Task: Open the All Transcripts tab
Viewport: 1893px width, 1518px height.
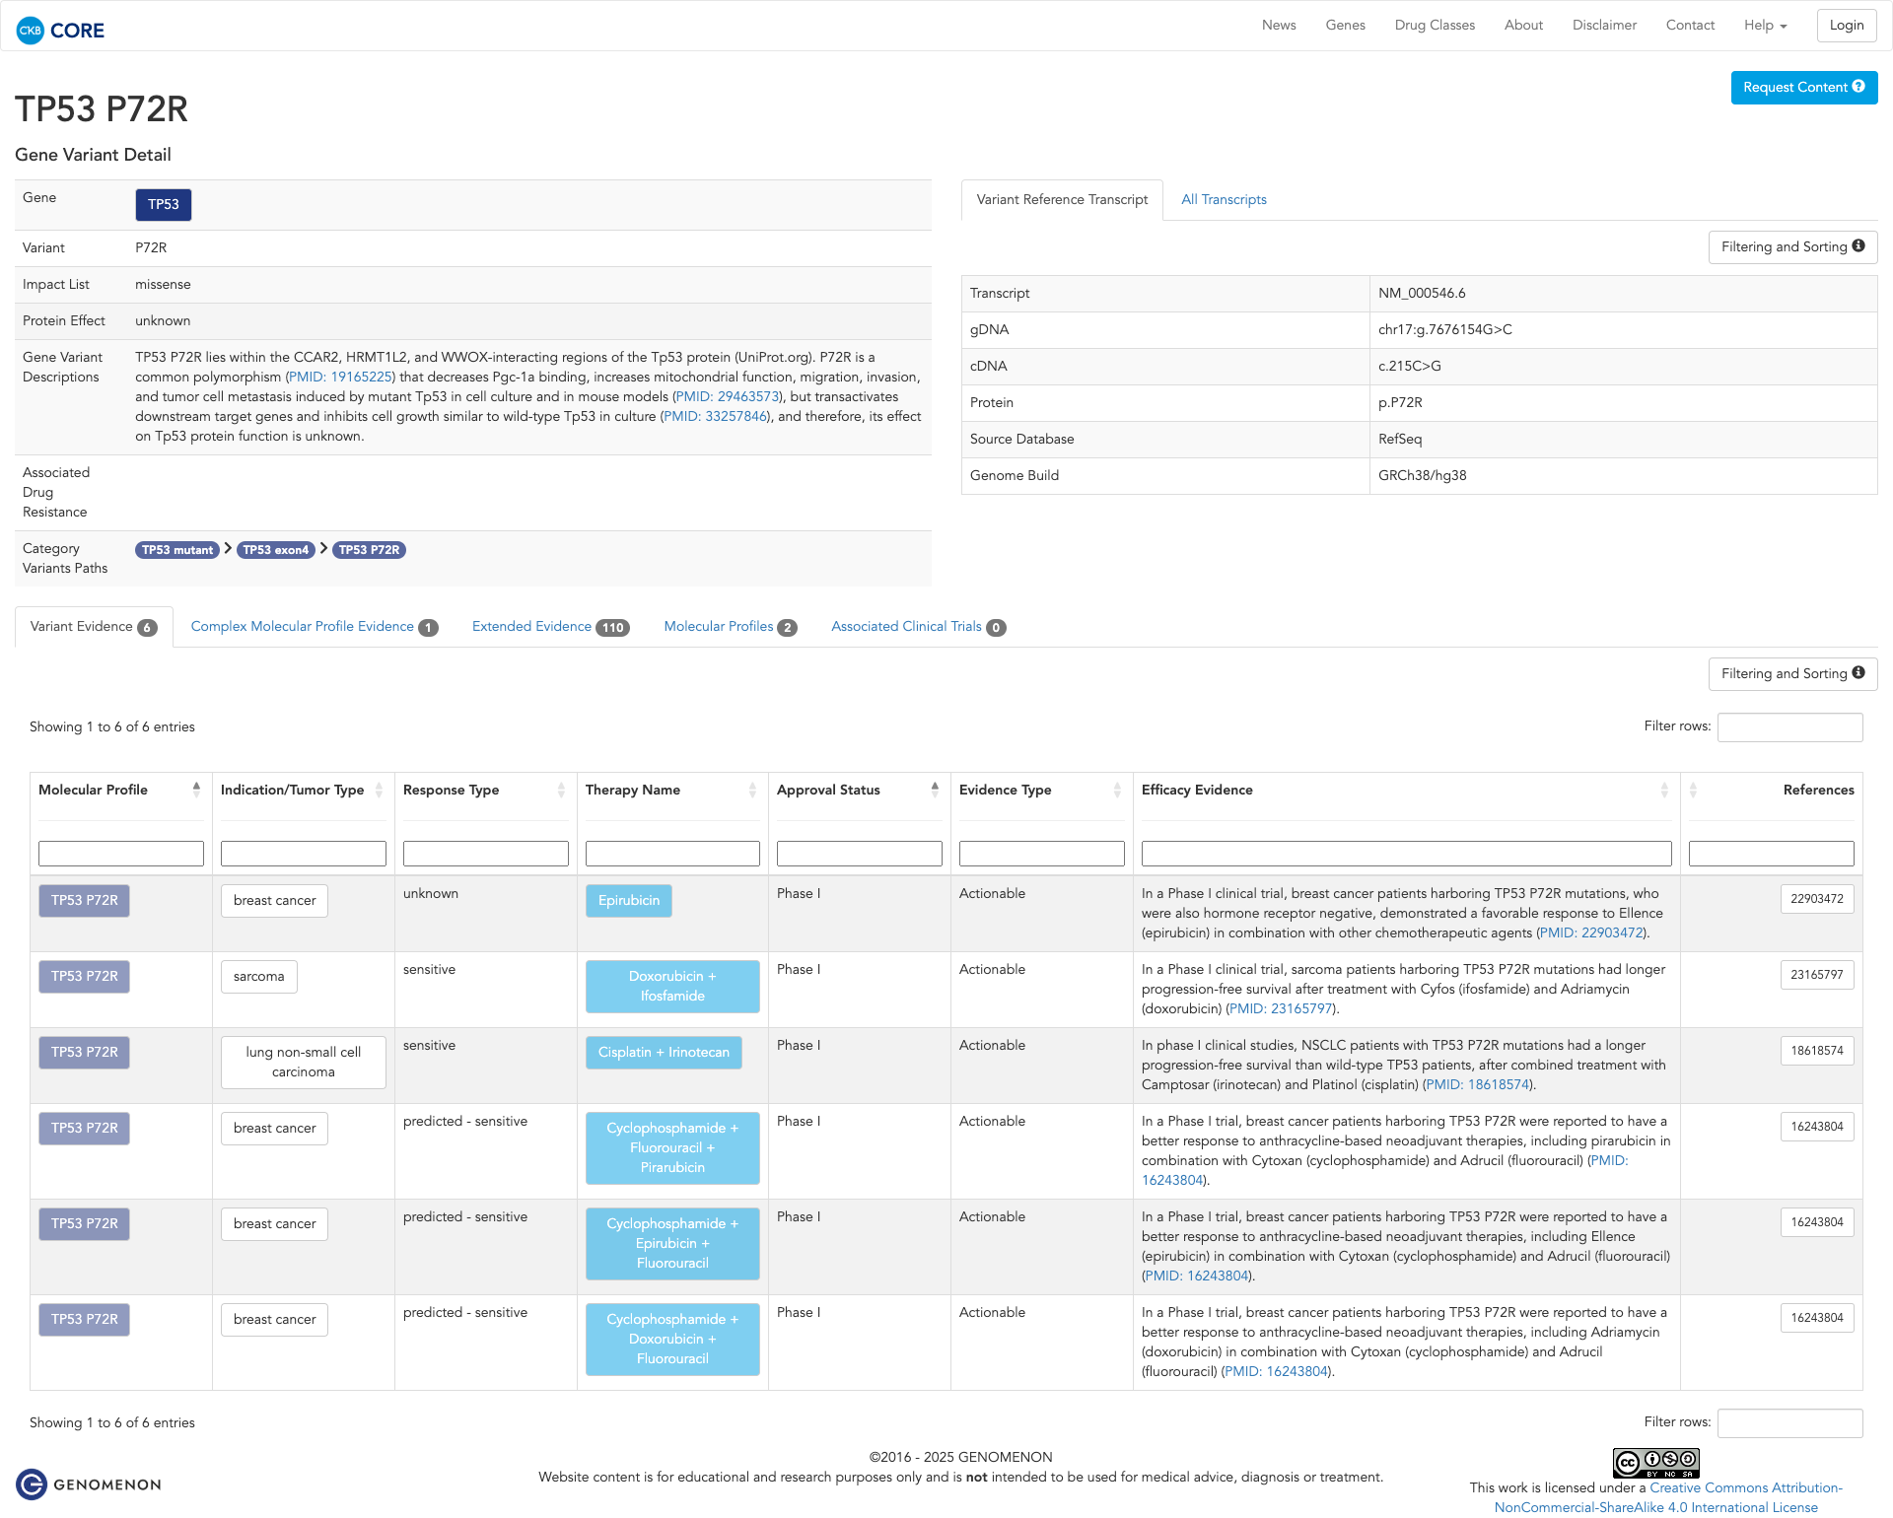Action: (1224, 200)
